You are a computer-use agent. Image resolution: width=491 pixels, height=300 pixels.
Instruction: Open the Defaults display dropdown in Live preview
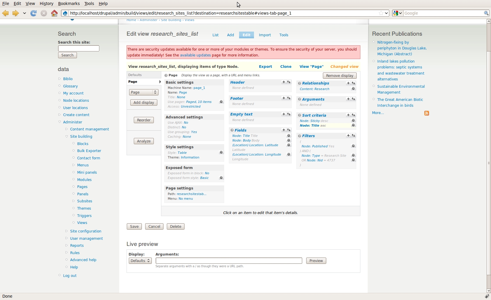pos(140,261)
